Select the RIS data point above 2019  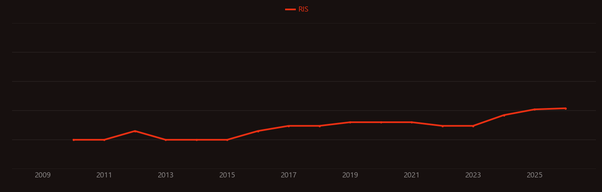tap(350, 122)
